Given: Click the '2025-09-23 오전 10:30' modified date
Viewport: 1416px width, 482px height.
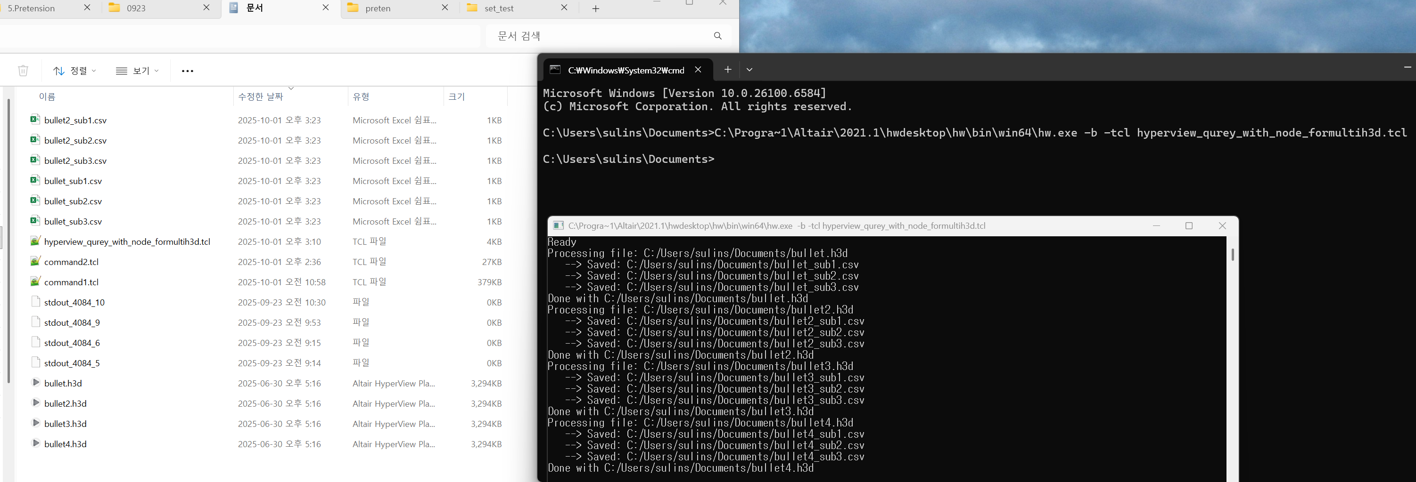Looking at the screenshot, I should tap(281, 303).
